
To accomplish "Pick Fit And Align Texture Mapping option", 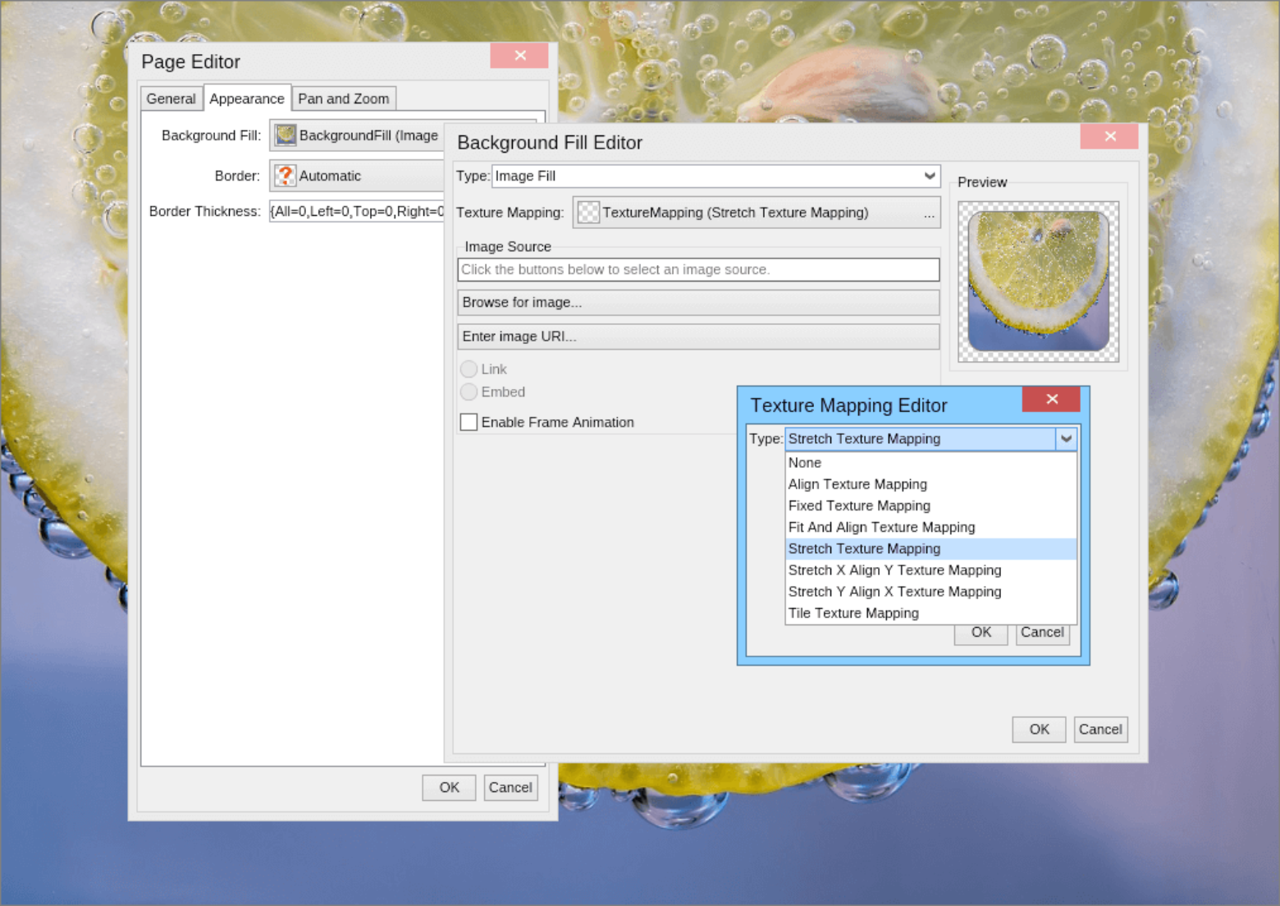I will pyautogui.click(x=881, y=528).
